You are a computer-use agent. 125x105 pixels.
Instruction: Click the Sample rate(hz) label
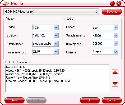pyautogui.click(x=76, y=35)
